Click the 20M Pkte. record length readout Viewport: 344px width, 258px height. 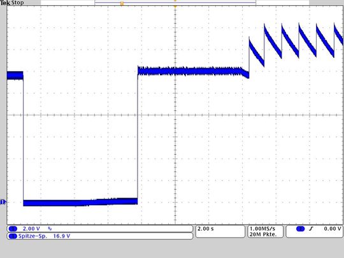(x=263, y=234)
